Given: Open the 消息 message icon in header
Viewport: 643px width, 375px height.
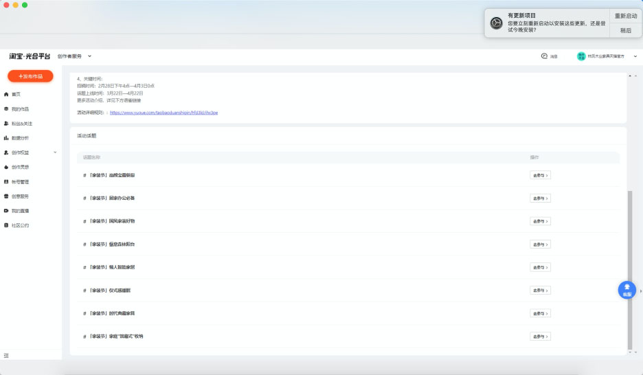Looking at the screenshot, I should pos(544,56).
